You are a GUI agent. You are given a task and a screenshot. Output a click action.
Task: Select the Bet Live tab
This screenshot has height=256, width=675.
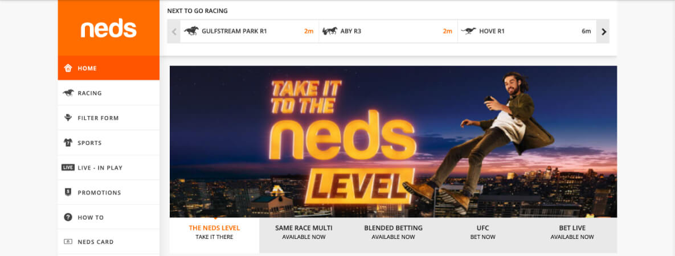pyautogui.click(x=572, y=232)
